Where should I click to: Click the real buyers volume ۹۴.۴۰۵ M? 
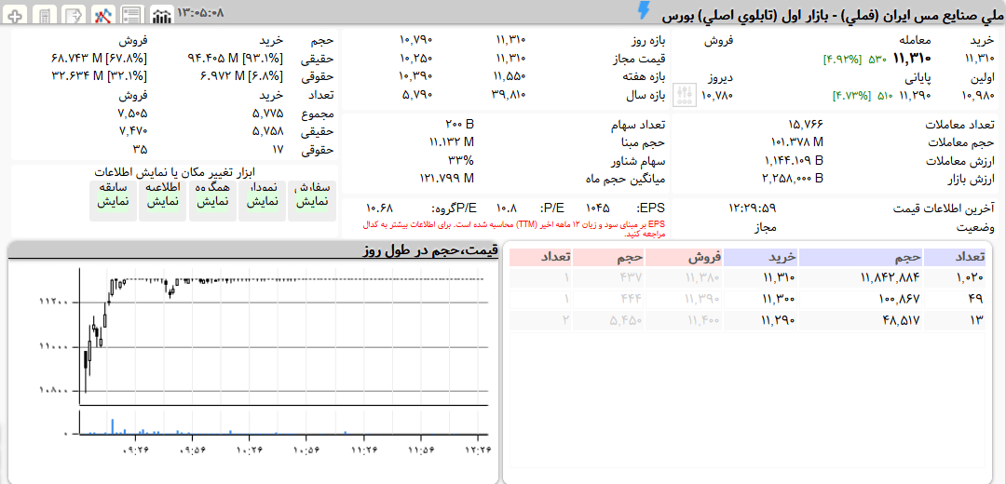[x=236, y=59]
